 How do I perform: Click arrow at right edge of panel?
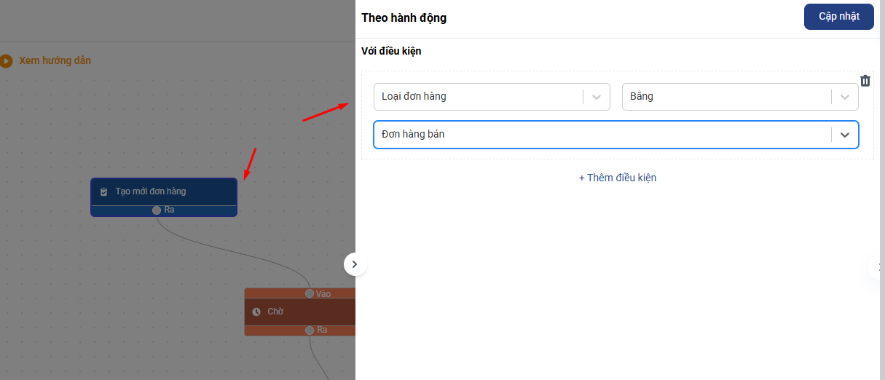[x=880, y=266]
